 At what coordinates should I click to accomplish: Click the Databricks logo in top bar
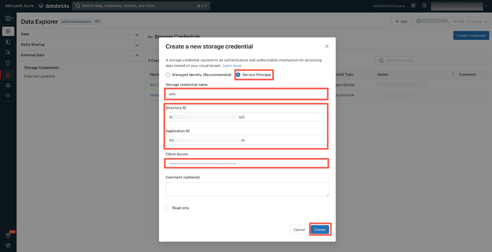[x=54, y=6]
